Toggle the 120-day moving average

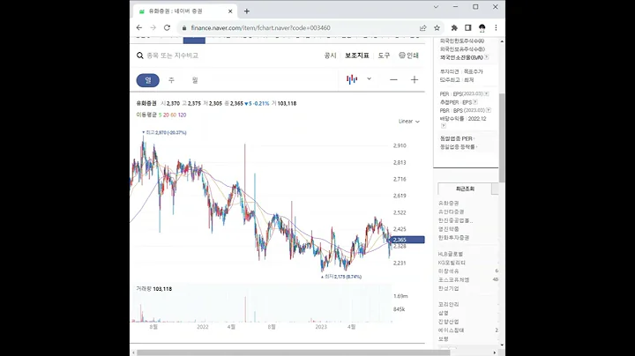(182, 115)
